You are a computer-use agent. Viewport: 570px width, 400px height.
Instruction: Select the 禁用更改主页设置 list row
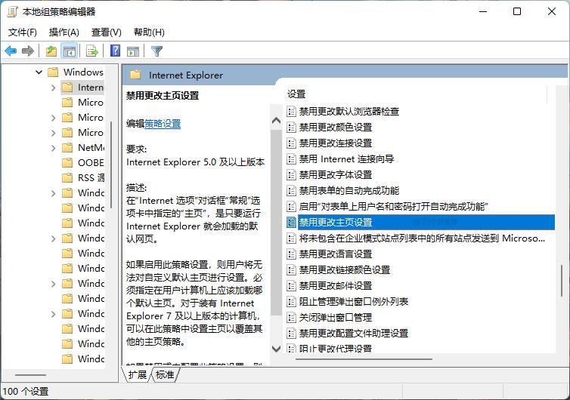(420, 222)
